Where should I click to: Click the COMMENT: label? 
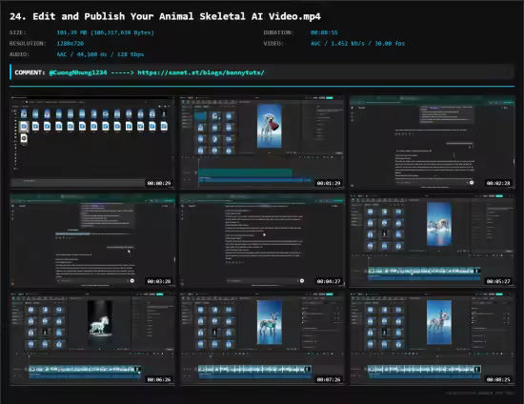pos(30,72)
